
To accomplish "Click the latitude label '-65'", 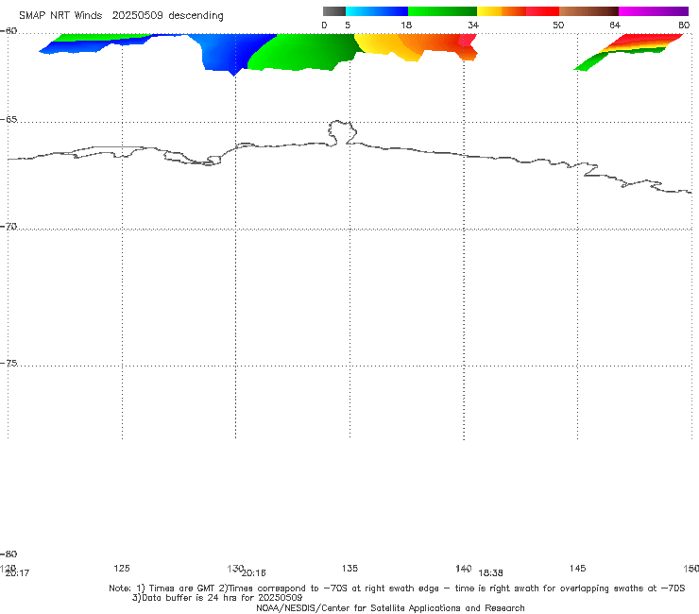I will pyautogui.click(x=9, y=120).
